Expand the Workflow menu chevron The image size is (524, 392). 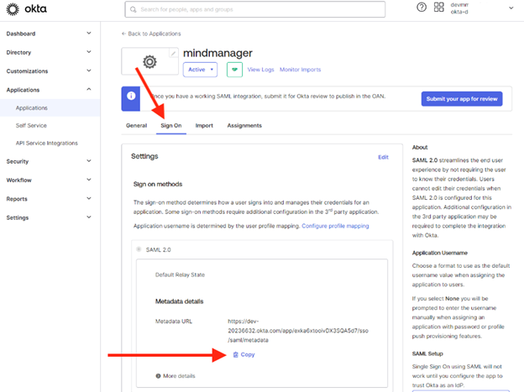(89, 180)
